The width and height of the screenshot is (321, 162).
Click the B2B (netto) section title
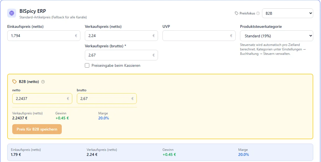29,82
